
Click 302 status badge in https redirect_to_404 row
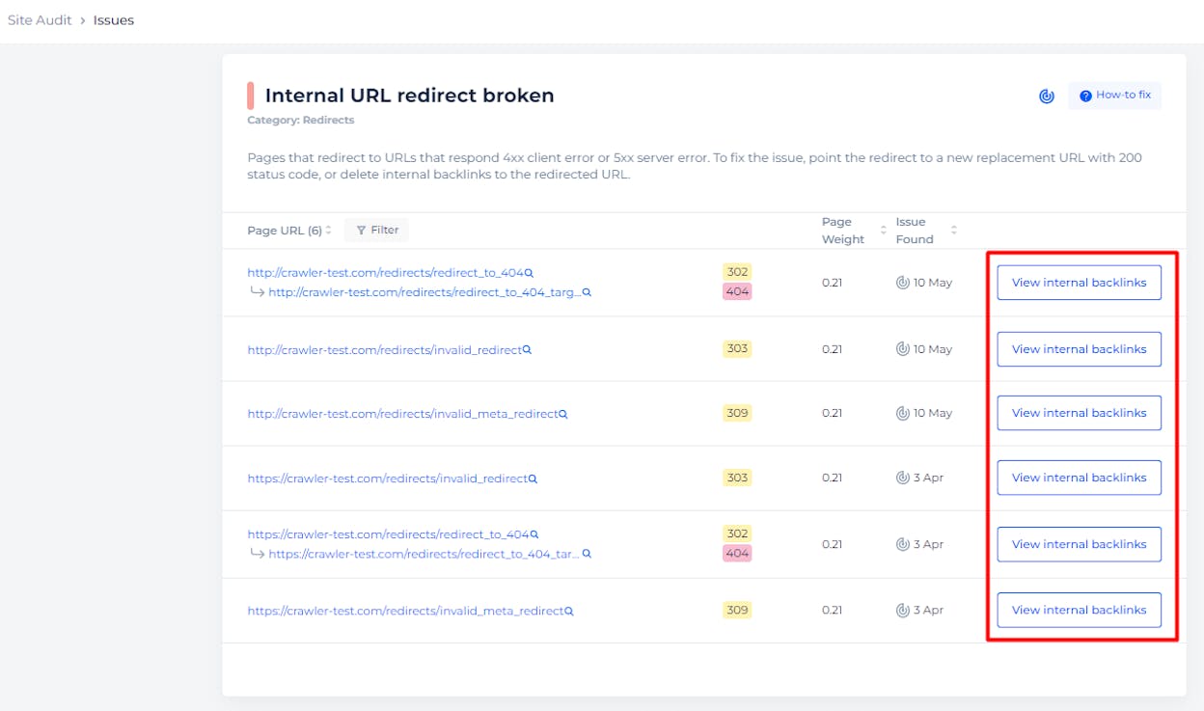(737, 533)
